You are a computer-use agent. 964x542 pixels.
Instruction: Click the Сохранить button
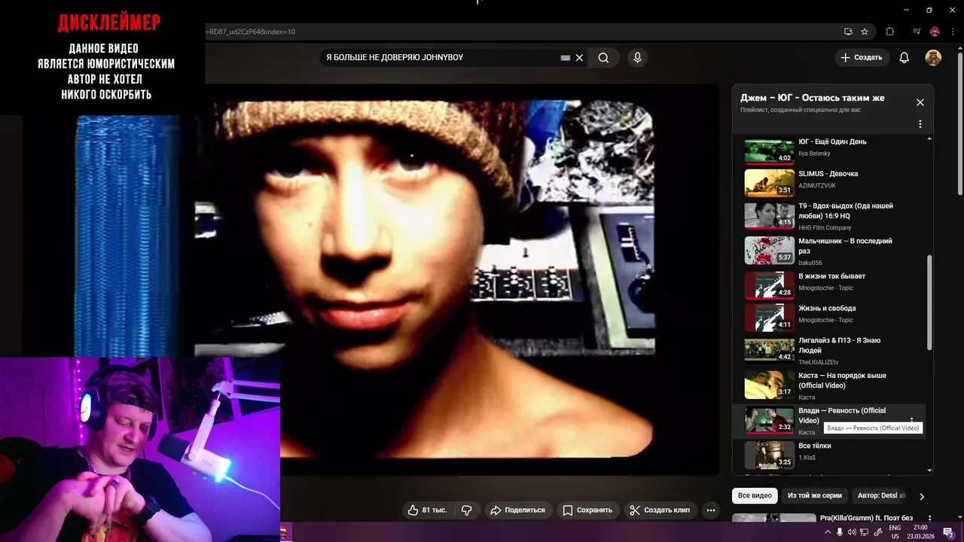coord(588,510)
